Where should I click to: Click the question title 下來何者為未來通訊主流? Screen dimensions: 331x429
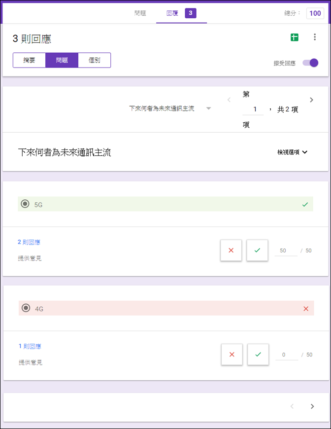(65, 152)
